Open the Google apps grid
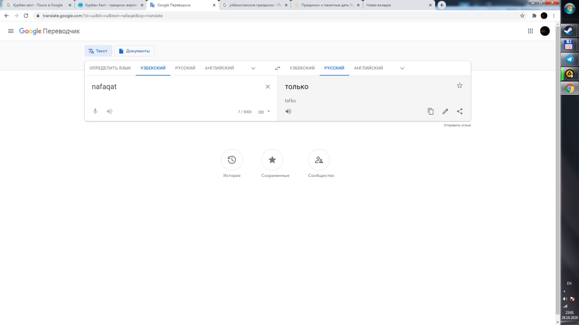Viewport: 579px width, 325px height. coord(530,31)
